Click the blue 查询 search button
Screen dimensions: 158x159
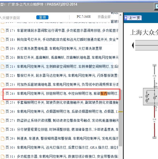[42, 17]
